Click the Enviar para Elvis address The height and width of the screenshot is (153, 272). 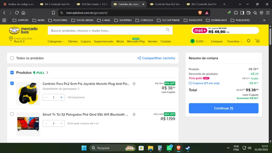[x=20, y=40]
